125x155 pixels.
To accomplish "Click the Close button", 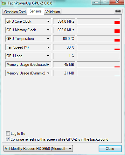I will tap(110, 149).
